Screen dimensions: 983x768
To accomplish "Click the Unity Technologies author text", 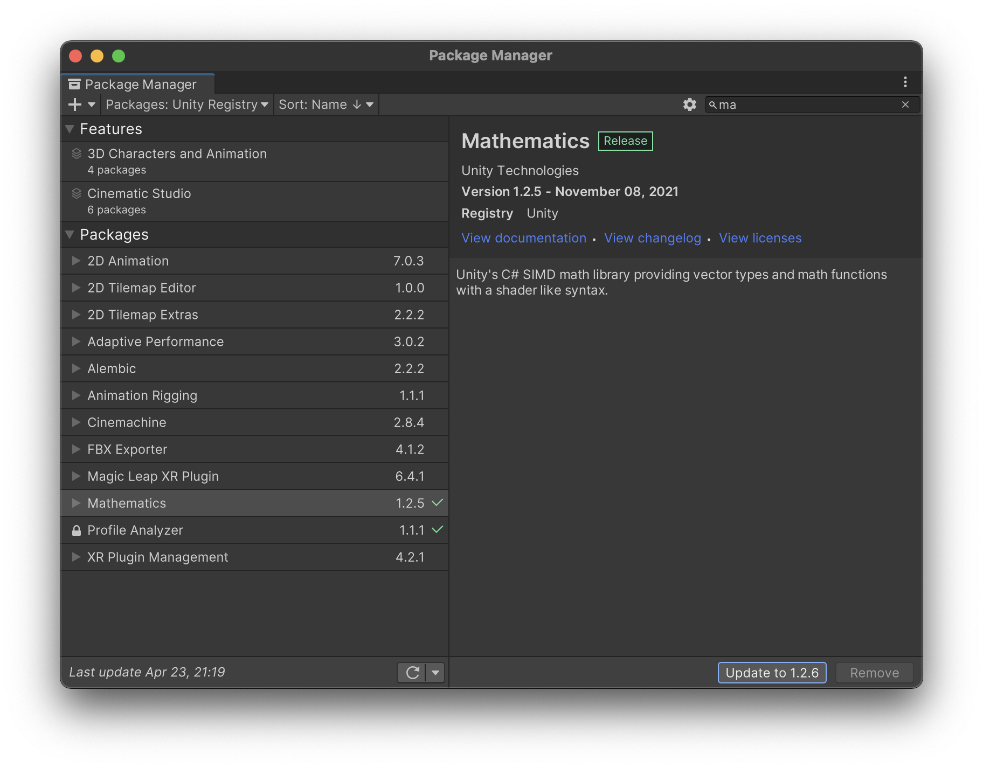I will [520, 171].
